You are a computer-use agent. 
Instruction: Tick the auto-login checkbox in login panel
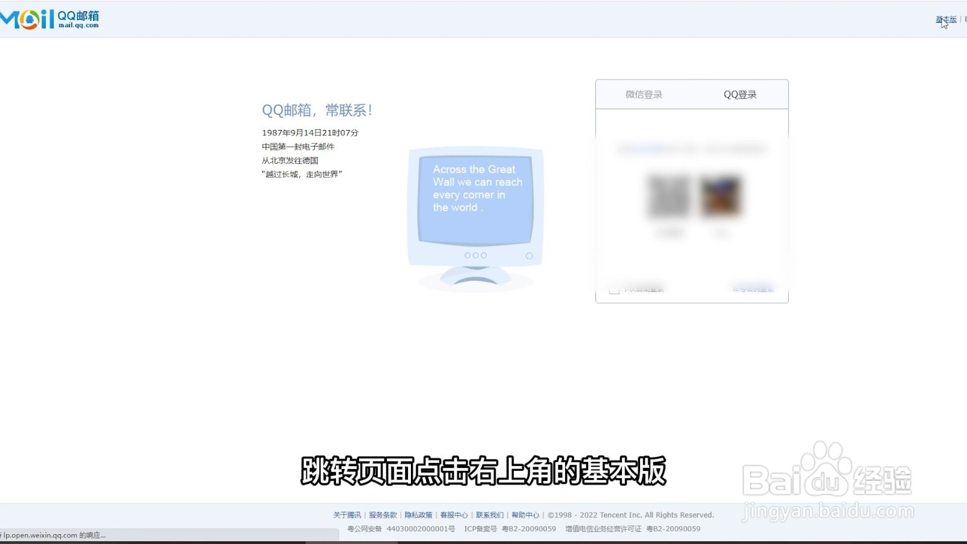point(614,290)
